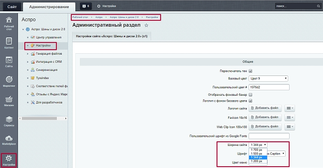Click the tree panel horizontal scrollbar
The width and height of the screenshot is (323, 168).
click(x=39, y=118)
